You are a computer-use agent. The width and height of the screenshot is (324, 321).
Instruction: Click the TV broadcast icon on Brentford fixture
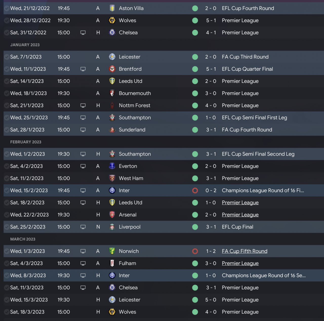click(83, 69)
